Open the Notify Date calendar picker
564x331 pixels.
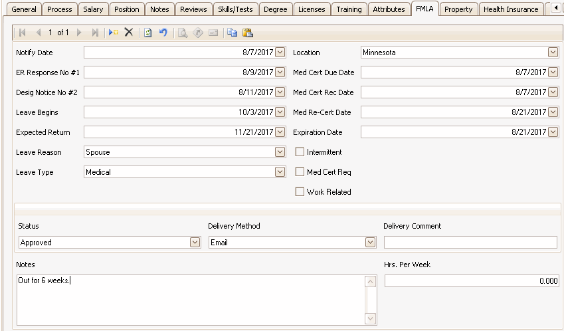tap(280, 53)
